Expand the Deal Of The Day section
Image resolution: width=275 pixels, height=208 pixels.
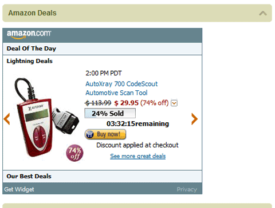(x=102, y=49)
